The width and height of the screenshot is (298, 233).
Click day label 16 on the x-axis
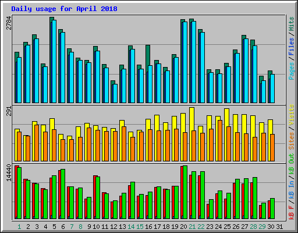(148, 227)
